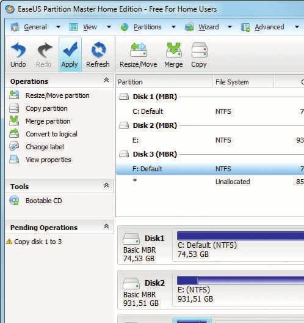
Task: Click the Bootable CD link
Action: (x=44, y=201)
